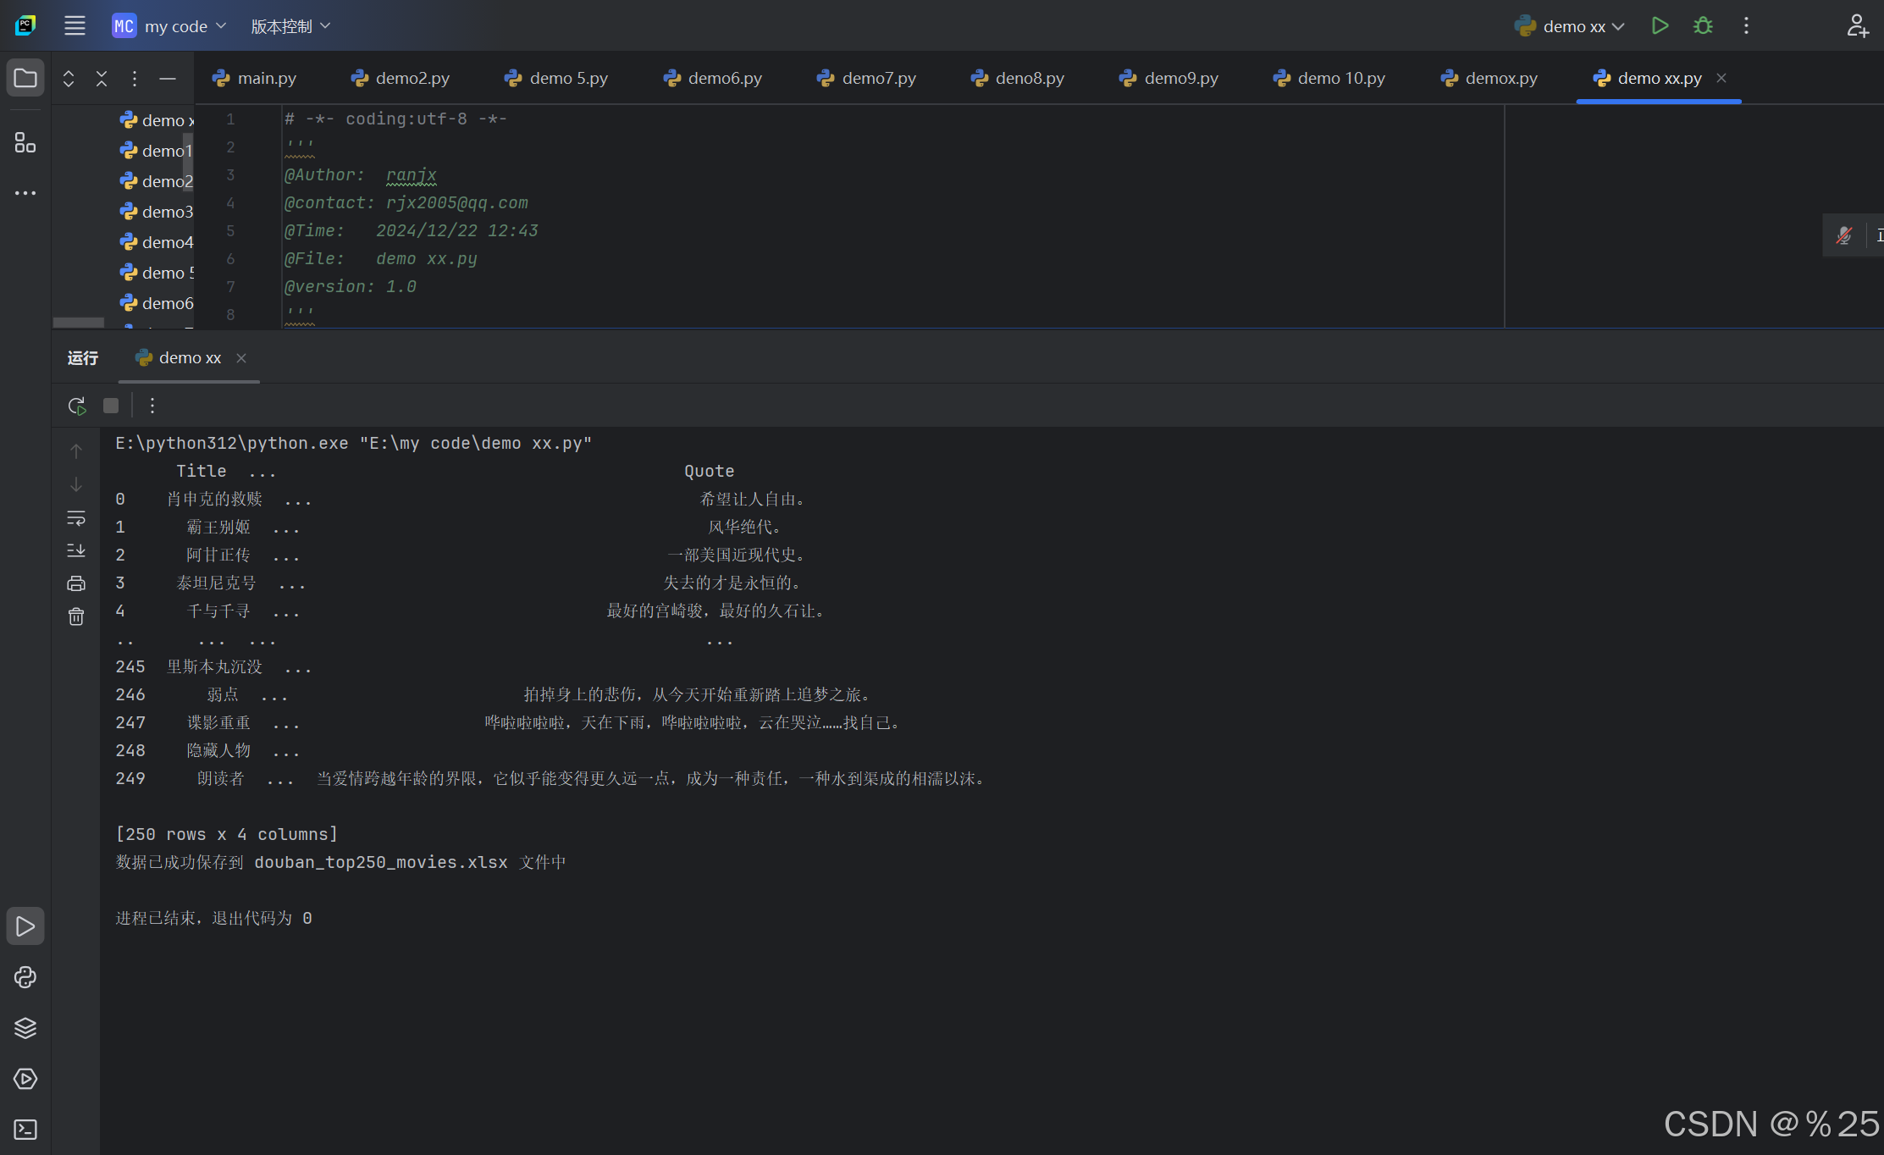Click the stop process square button
This screenshot has height=1155, width=1884.
click(111, 406)
